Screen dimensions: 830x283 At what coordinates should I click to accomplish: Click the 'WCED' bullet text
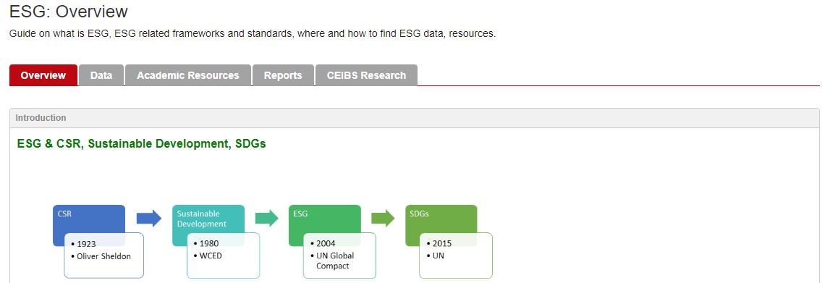pyautogui.click(x=211, y=256)
